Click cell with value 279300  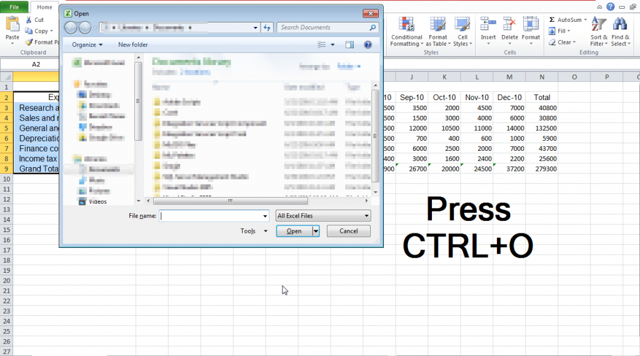(542, 169)
